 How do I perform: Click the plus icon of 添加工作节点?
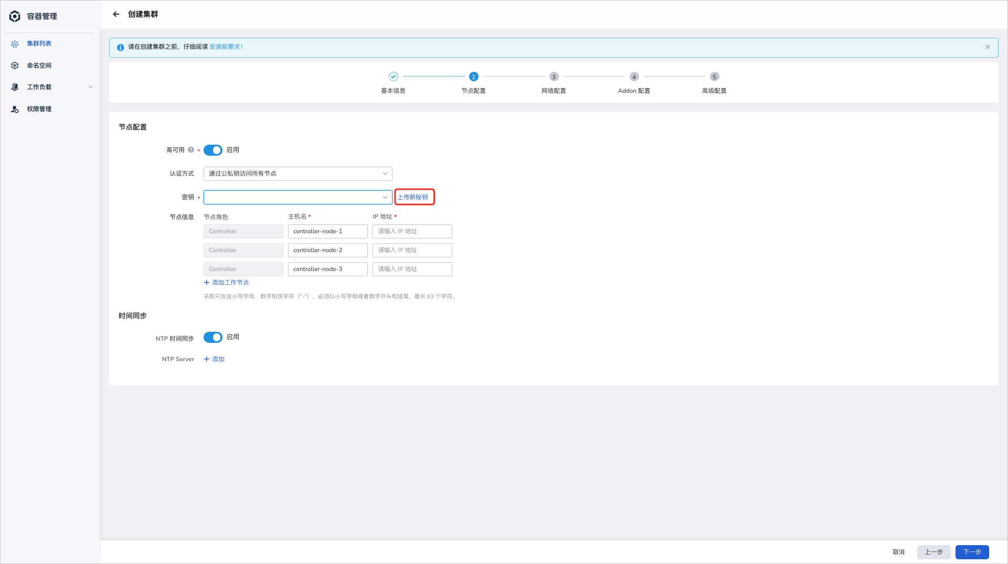pos(207,283)
